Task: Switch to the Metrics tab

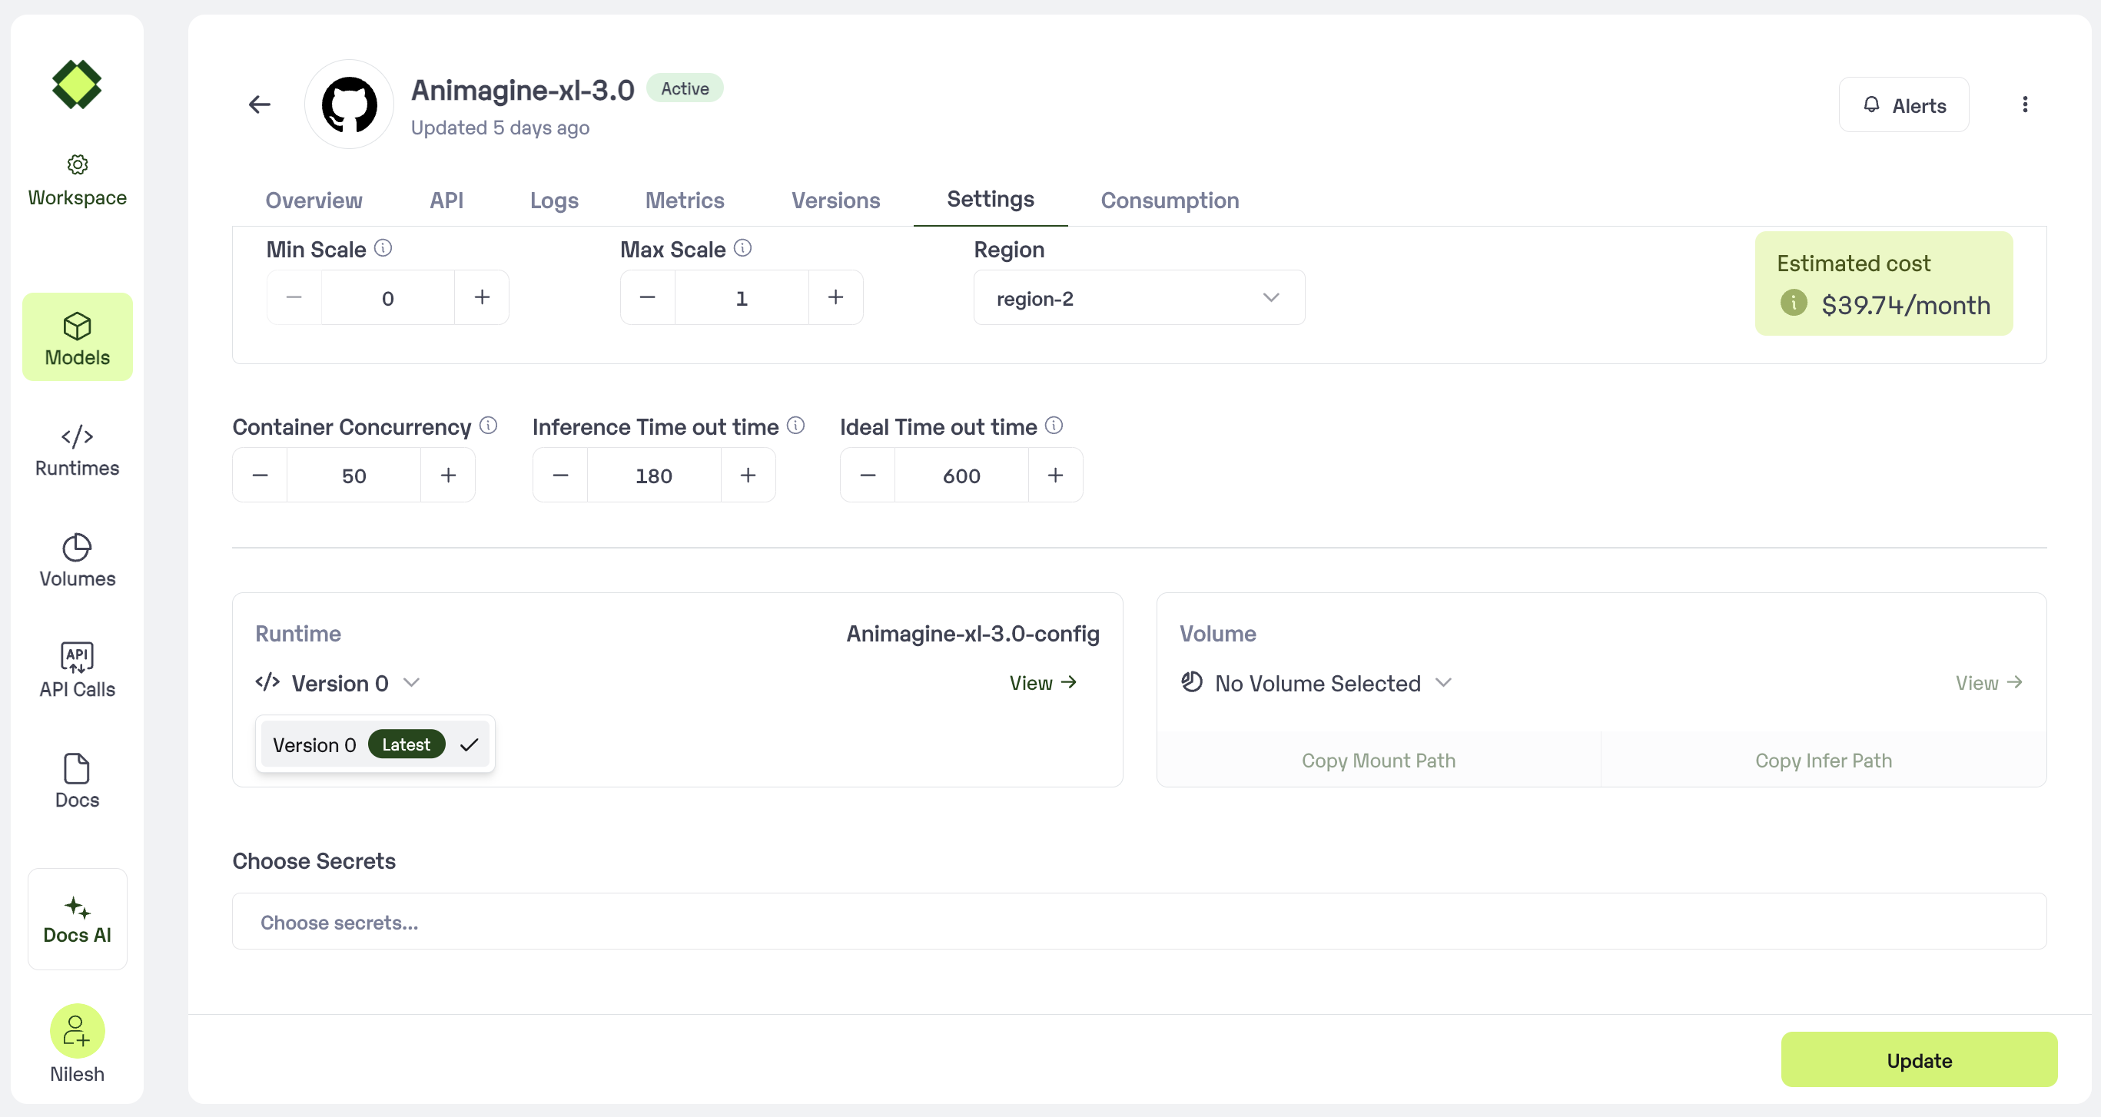Action: click(684, 200)
